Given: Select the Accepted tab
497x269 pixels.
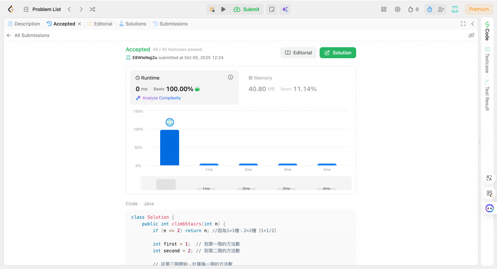Looking at the screenshot, I should (61, 24).
